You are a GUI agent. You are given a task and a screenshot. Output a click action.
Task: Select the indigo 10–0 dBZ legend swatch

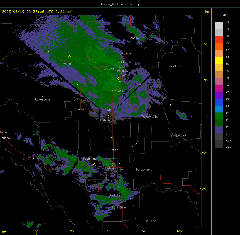click(x=219, y=130)
